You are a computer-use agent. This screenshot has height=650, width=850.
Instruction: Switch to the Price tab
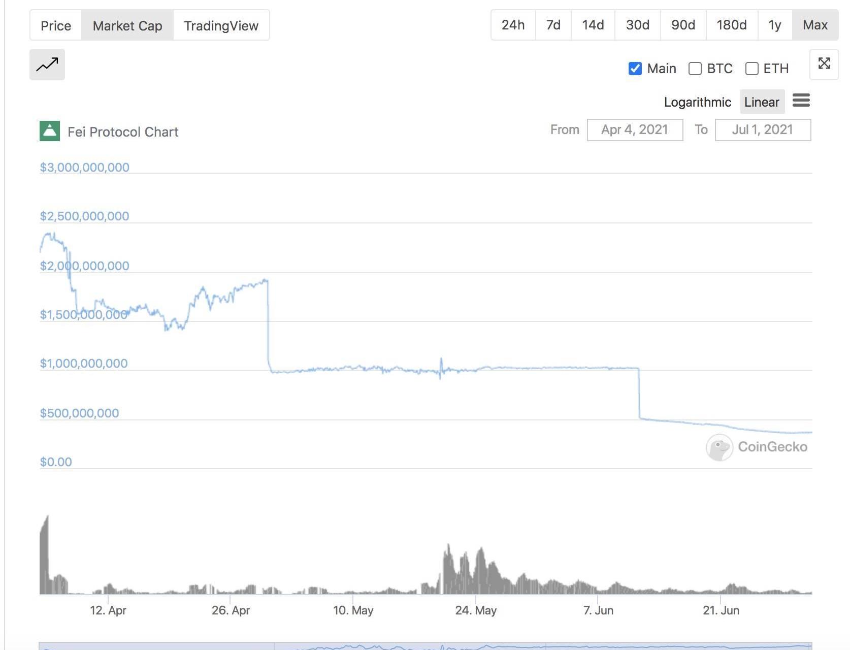pyautogui.click(x=56, y=25)
